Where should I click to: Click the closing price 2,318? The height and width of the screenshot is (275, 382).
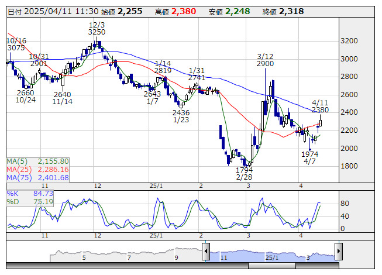291,12
